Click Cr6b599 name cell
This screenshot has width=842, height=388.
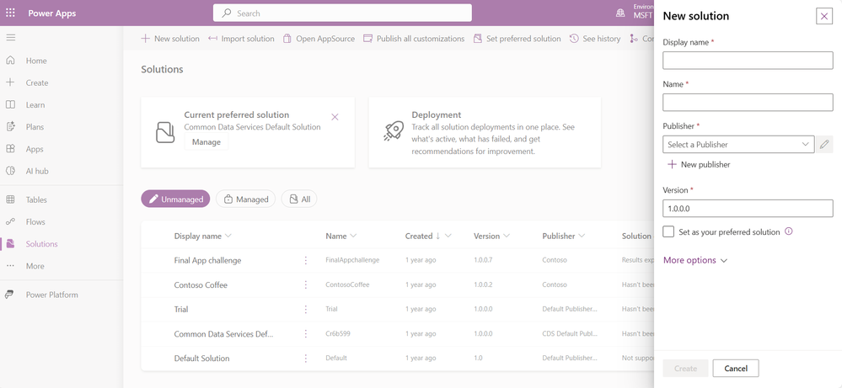[x=338, y=334]
